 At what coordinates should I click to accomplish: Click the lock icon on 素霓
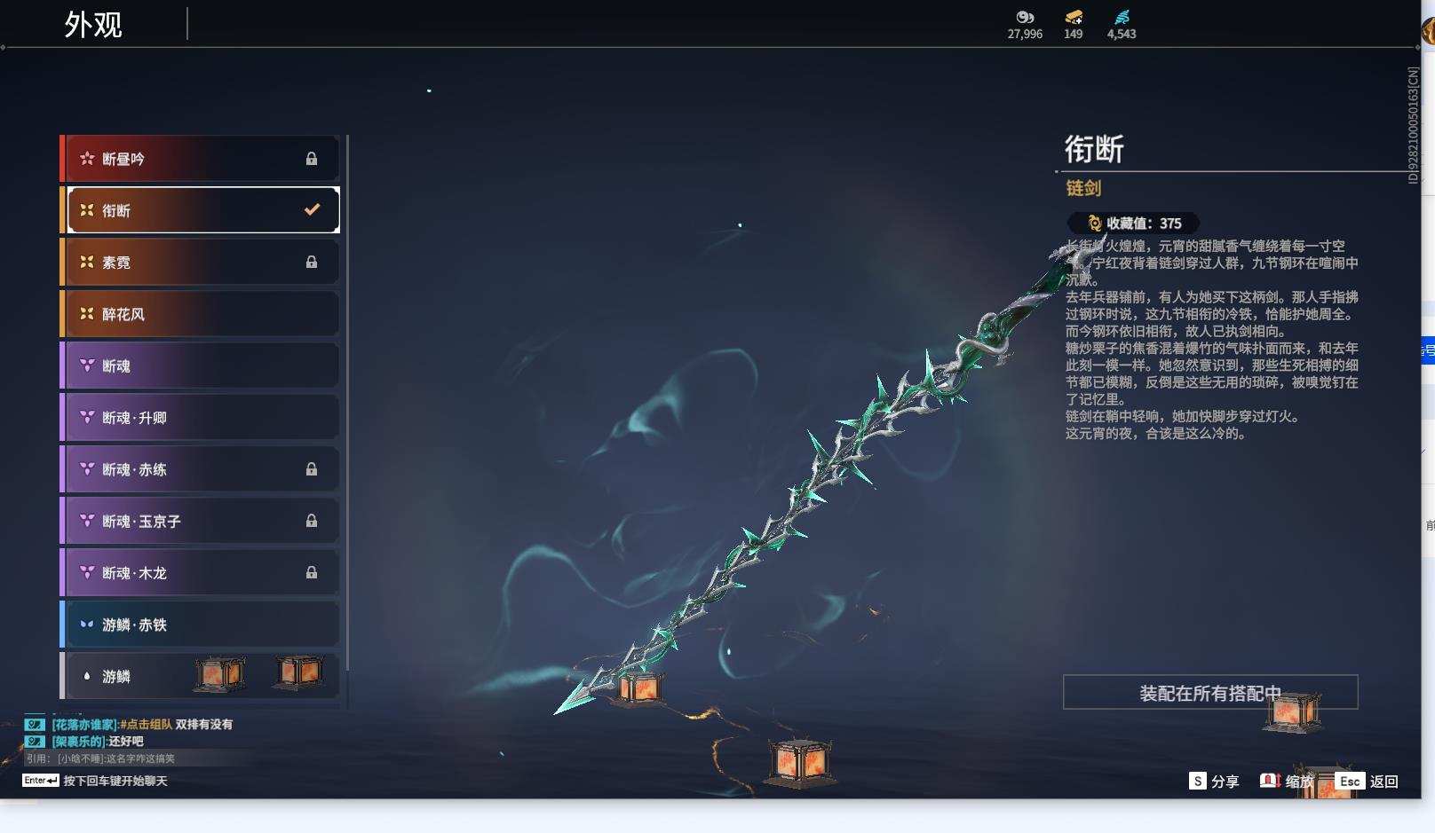(311, 262)
